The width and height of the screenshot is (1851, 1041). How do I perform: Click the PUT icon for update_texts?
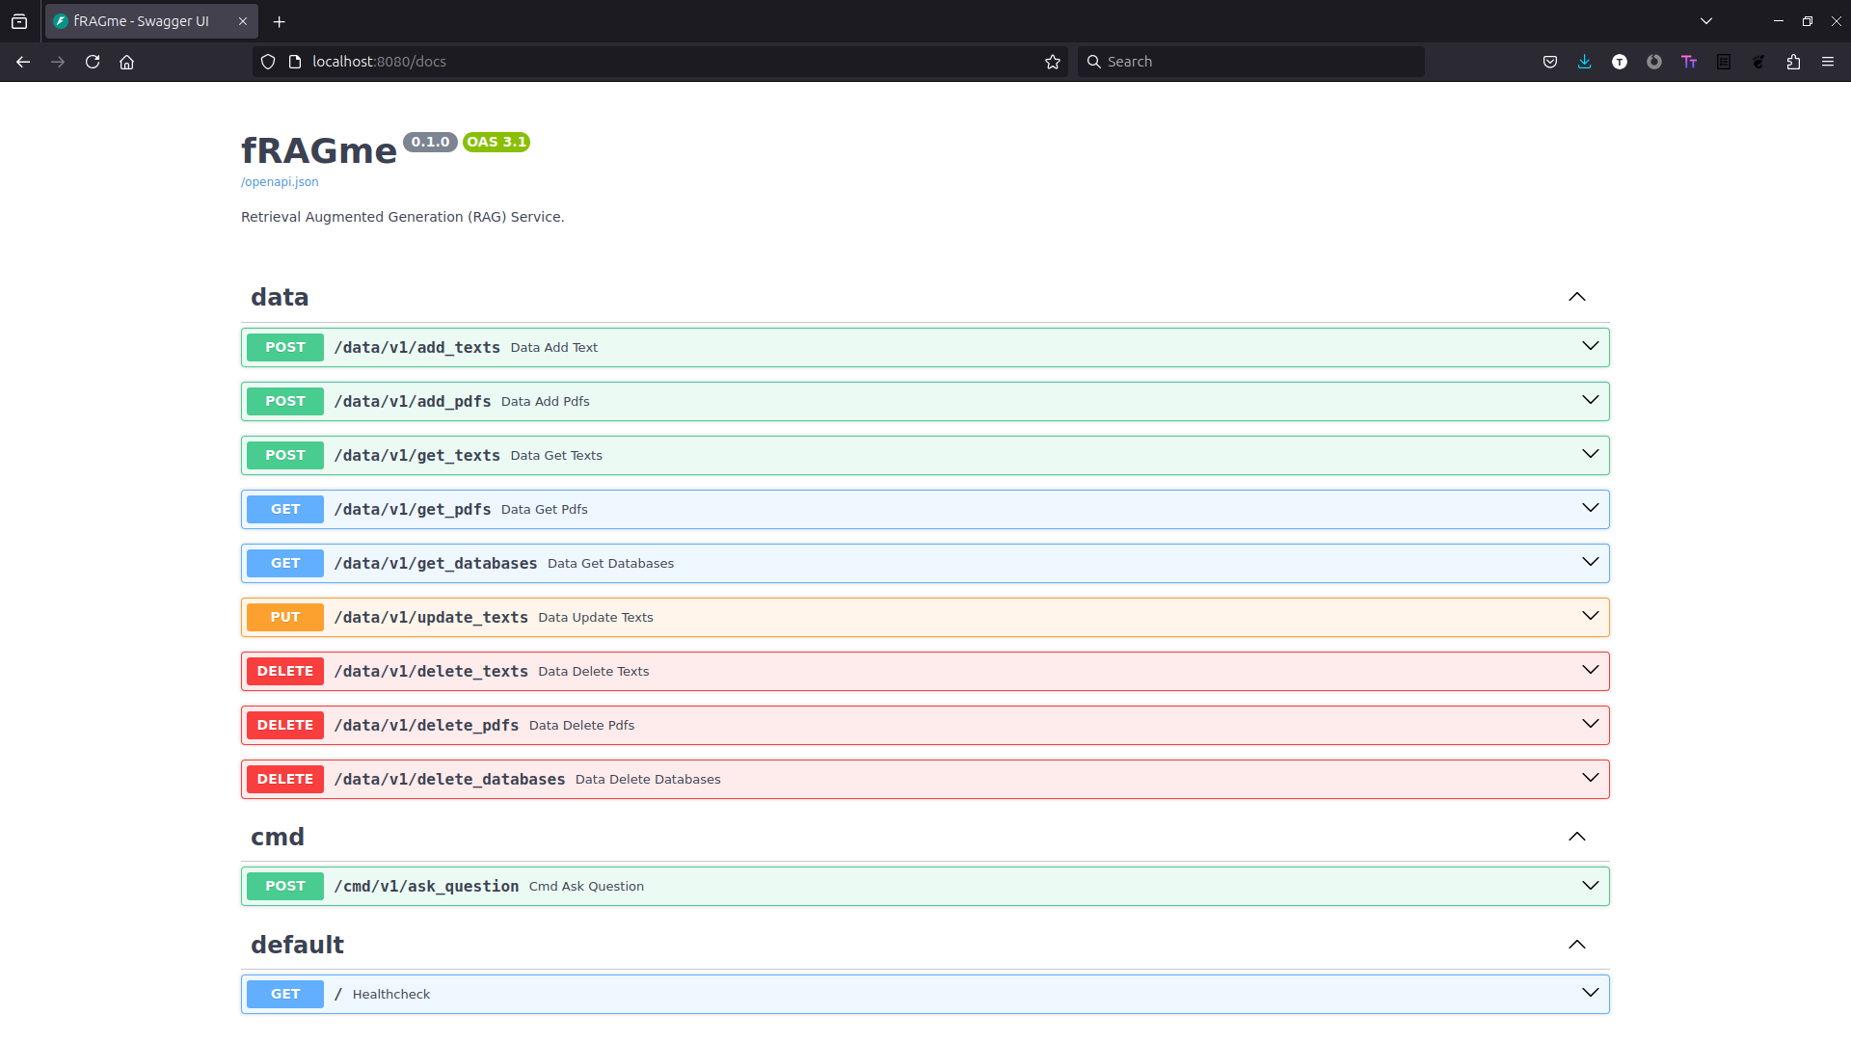click(284, 617)
